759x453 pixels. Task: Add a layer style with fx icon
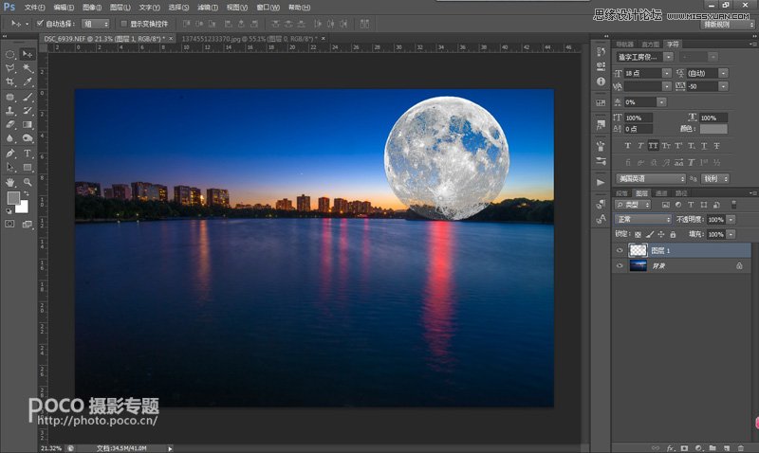click(671, 448)
